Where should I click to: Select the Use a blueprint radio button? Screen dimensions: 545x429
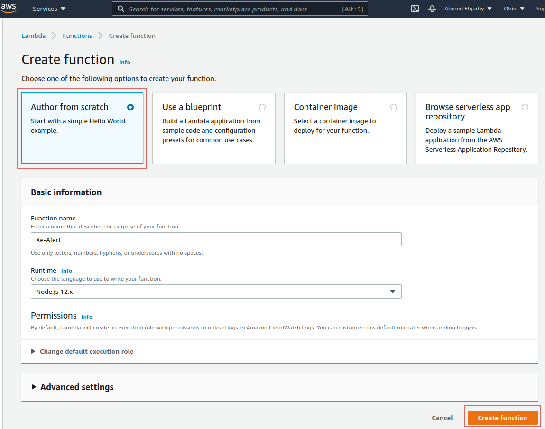click(x=262, y=107)
